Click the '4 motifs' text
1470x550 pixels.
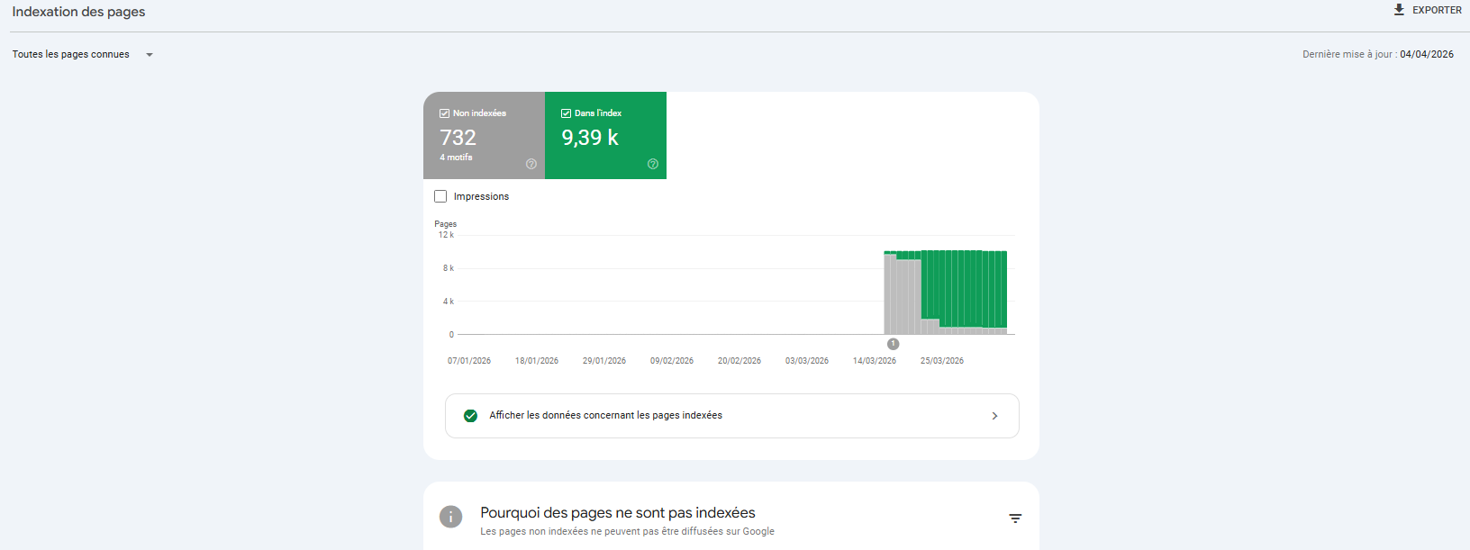point(456,158)
